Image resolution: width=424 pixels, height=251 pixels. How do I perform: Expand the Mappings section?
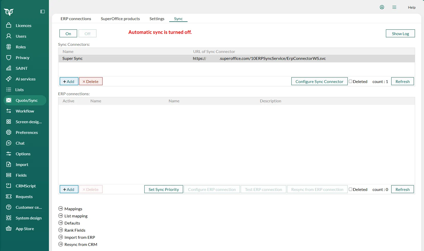tap(61, 209)
